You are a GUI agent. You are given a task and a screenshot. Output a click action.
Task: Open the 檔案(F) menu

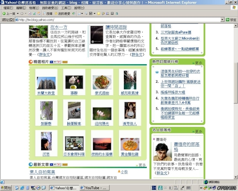point(8,8)
